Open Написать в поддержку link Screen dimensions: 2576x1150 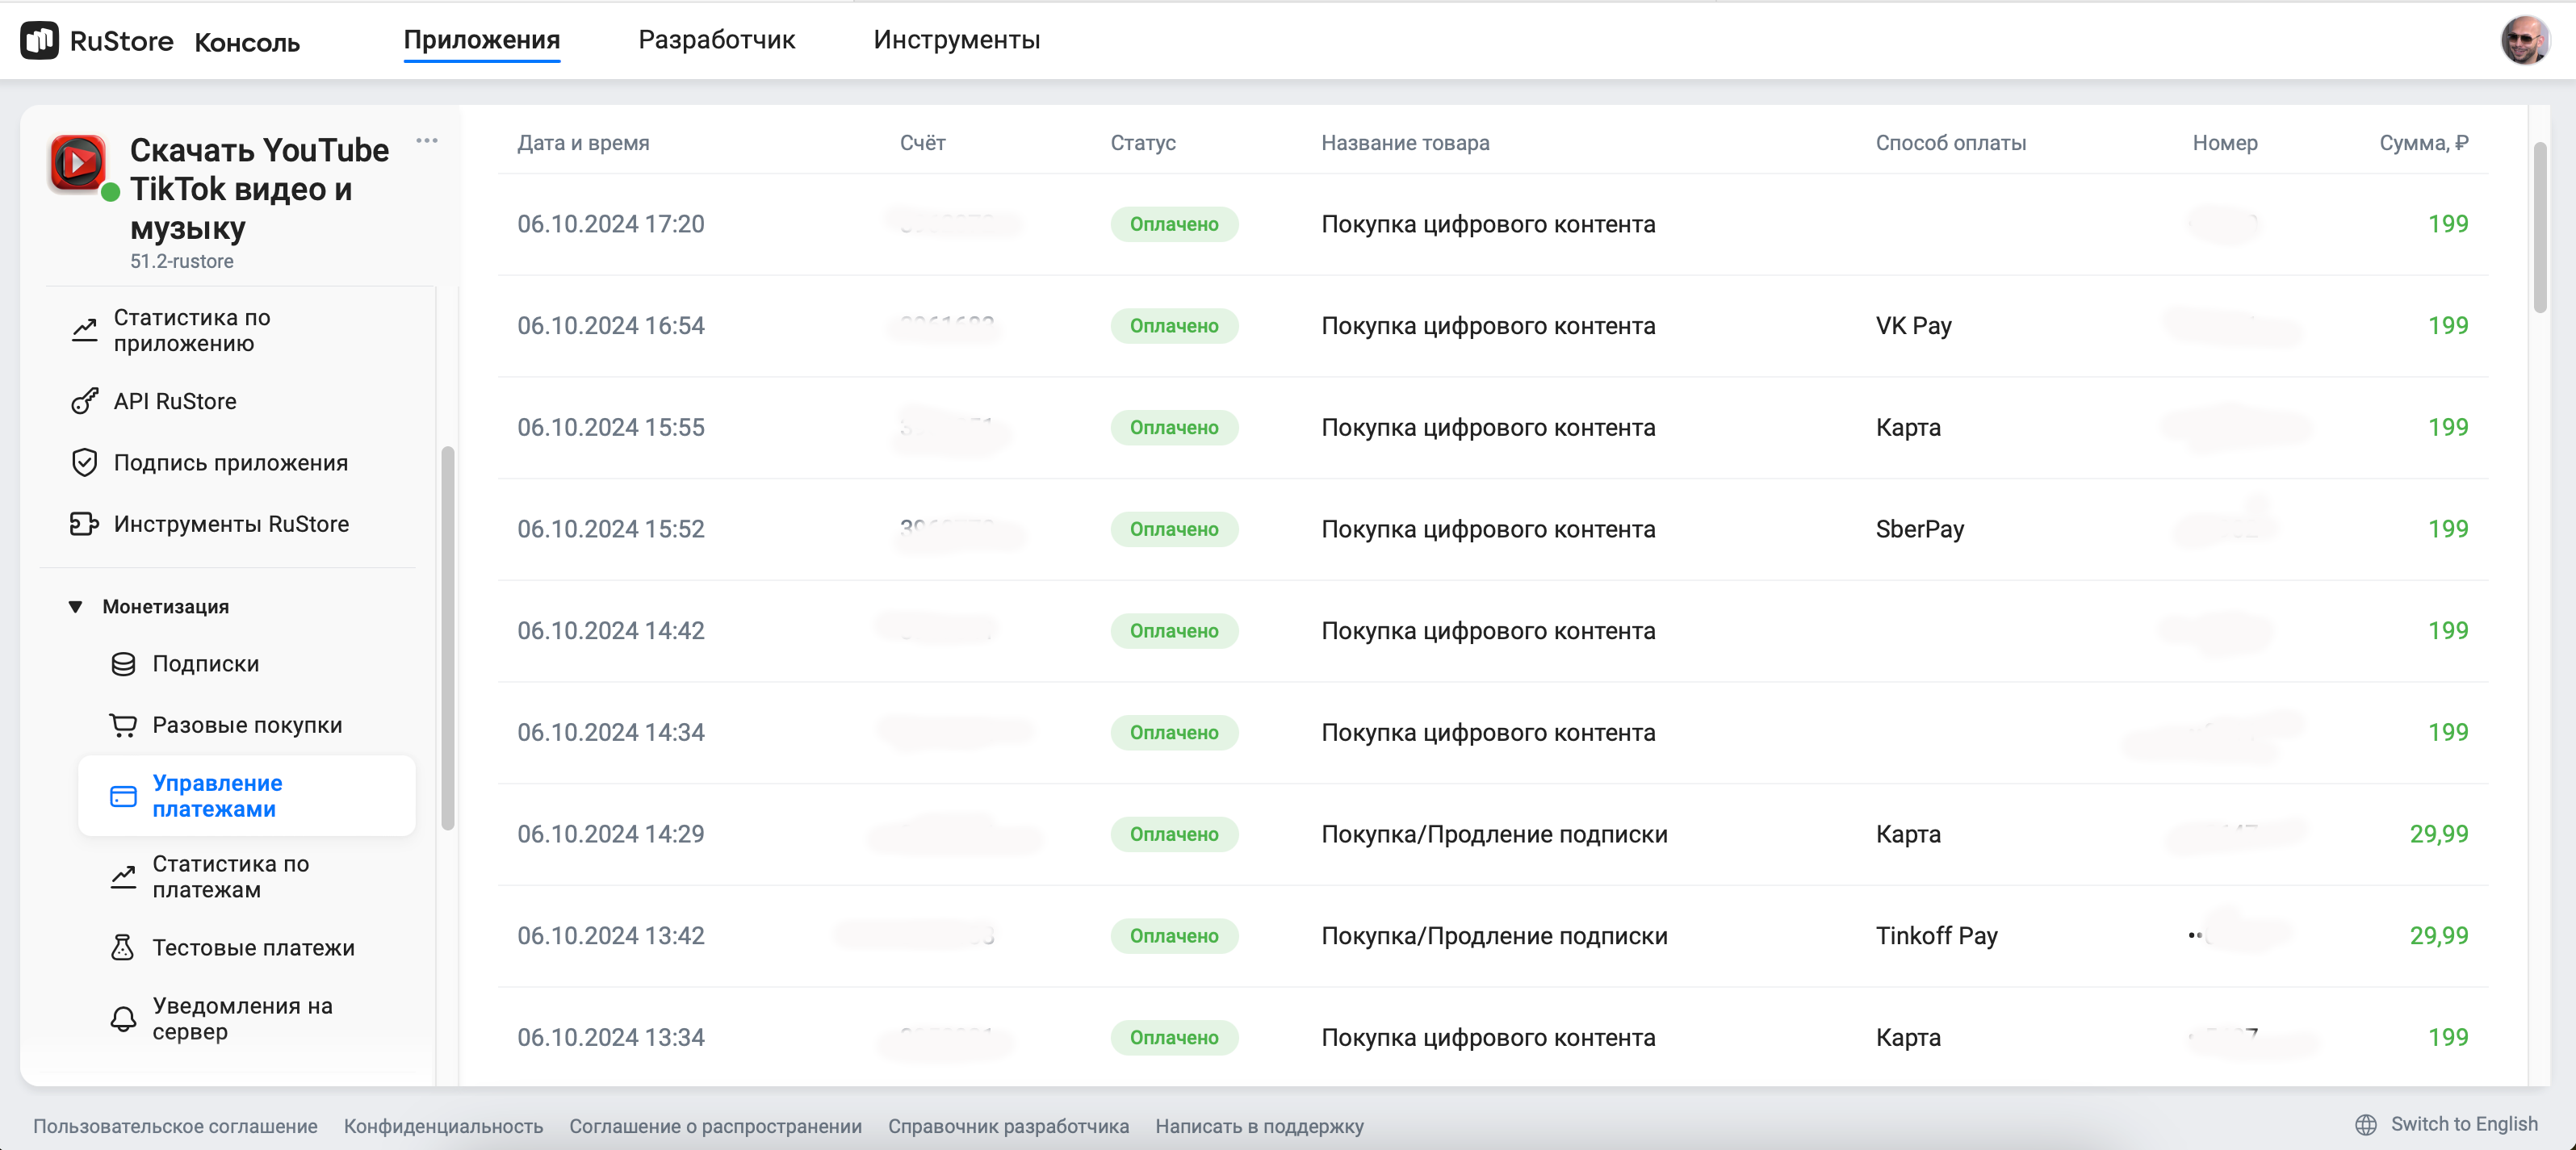tap(1258, 1126)
